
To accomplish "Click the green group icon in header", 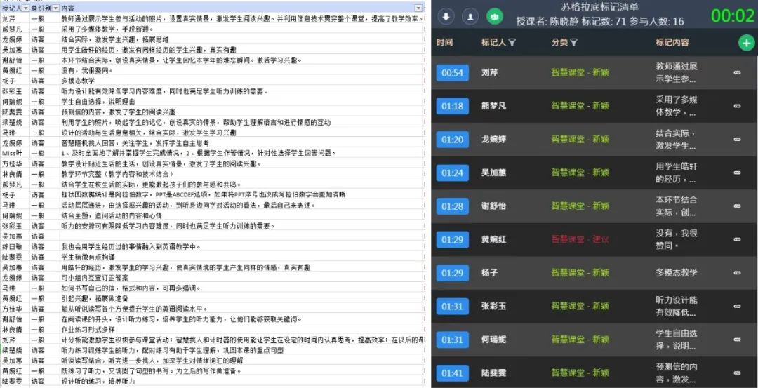I will pyautogui.click(x=495, y=16).
